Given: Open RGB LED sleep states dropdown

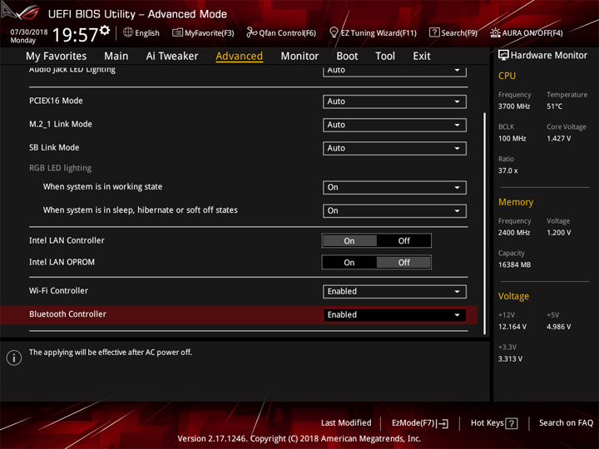Looking at the screenshot, I should (394, 210).
